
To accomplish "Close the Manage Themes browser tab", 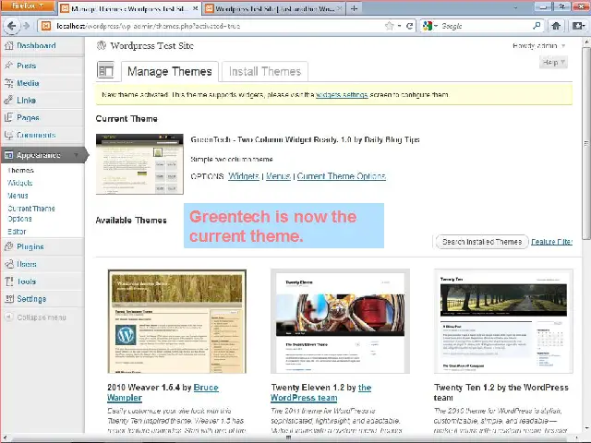I will tap(195, 8).
